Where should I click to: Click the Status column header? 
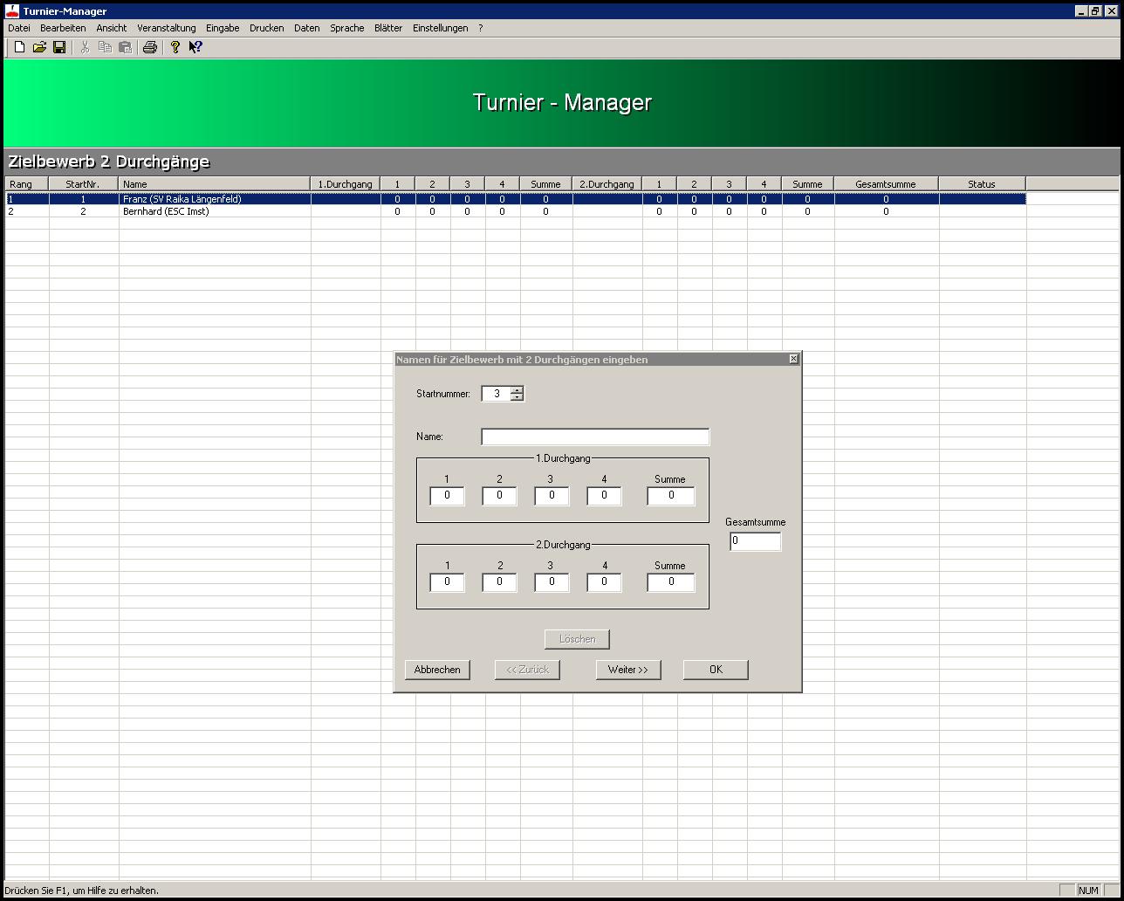983,184
